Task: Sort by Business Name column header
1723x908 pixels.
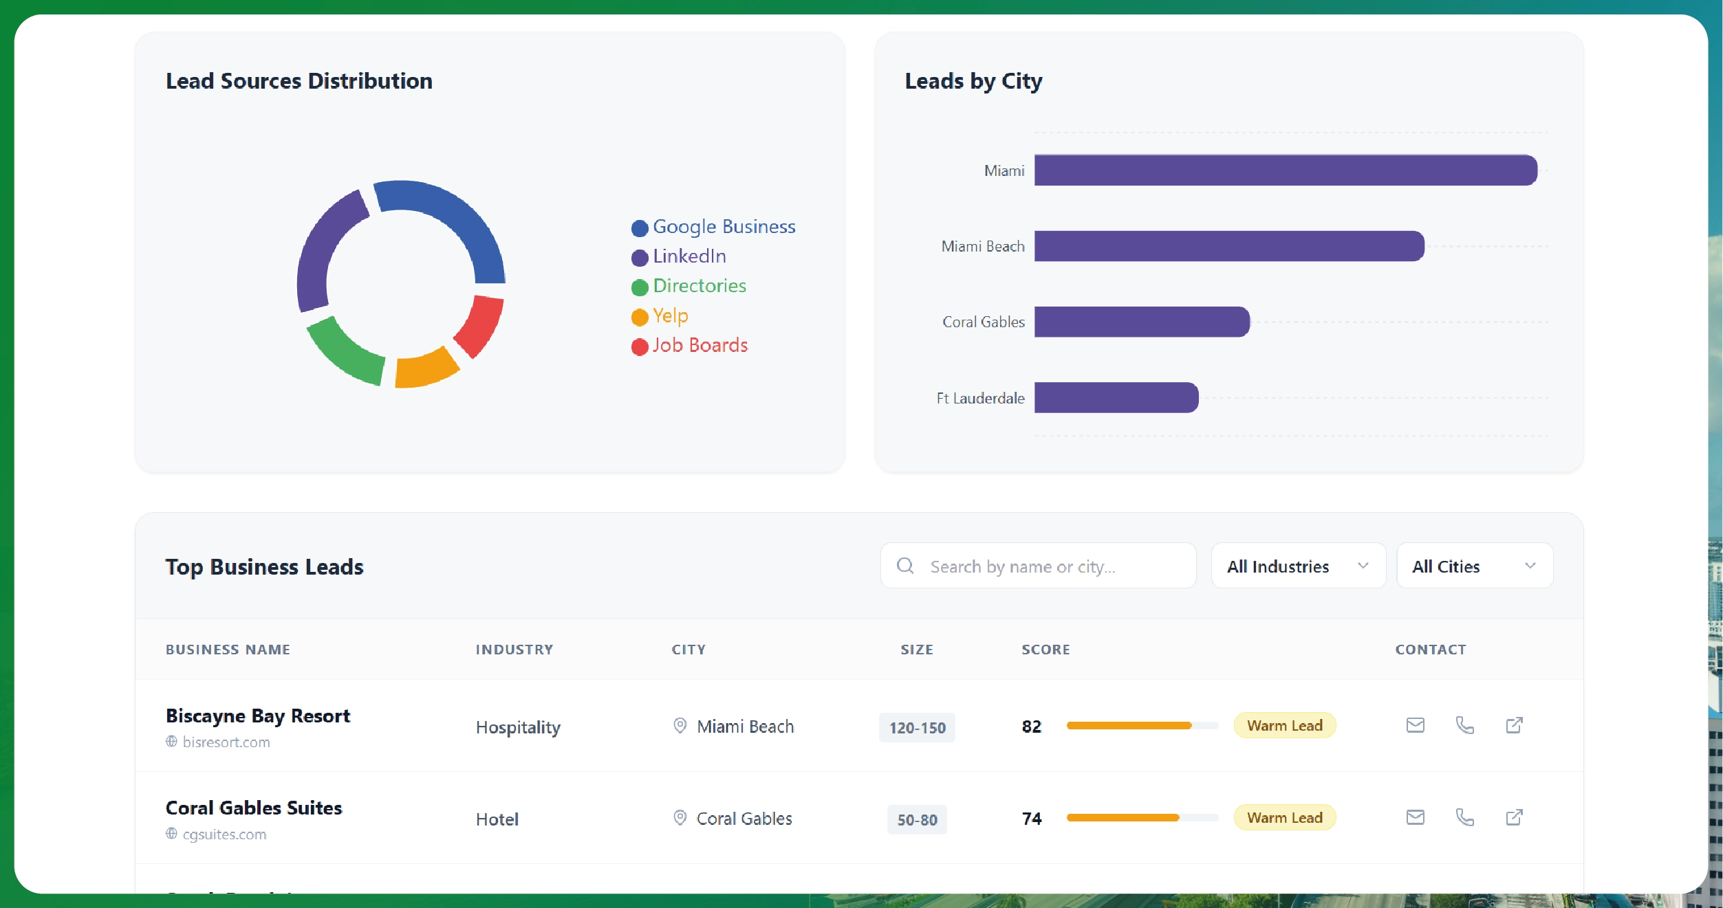Action: [x=228, y=650]
